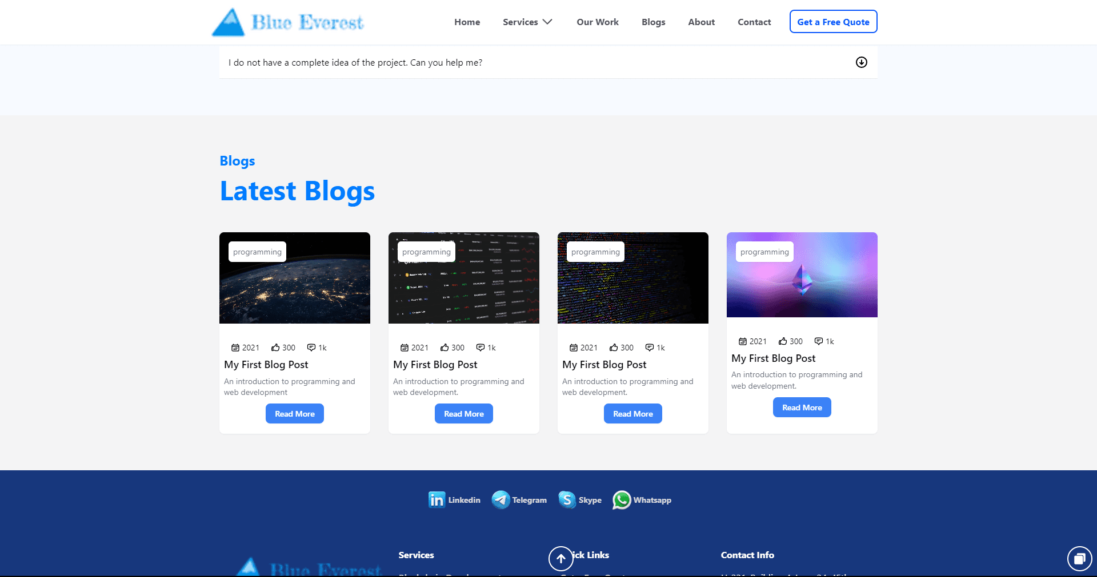Click Read More on fourth blog card
The image size is (1097, 577).
[x=802, y=407]
